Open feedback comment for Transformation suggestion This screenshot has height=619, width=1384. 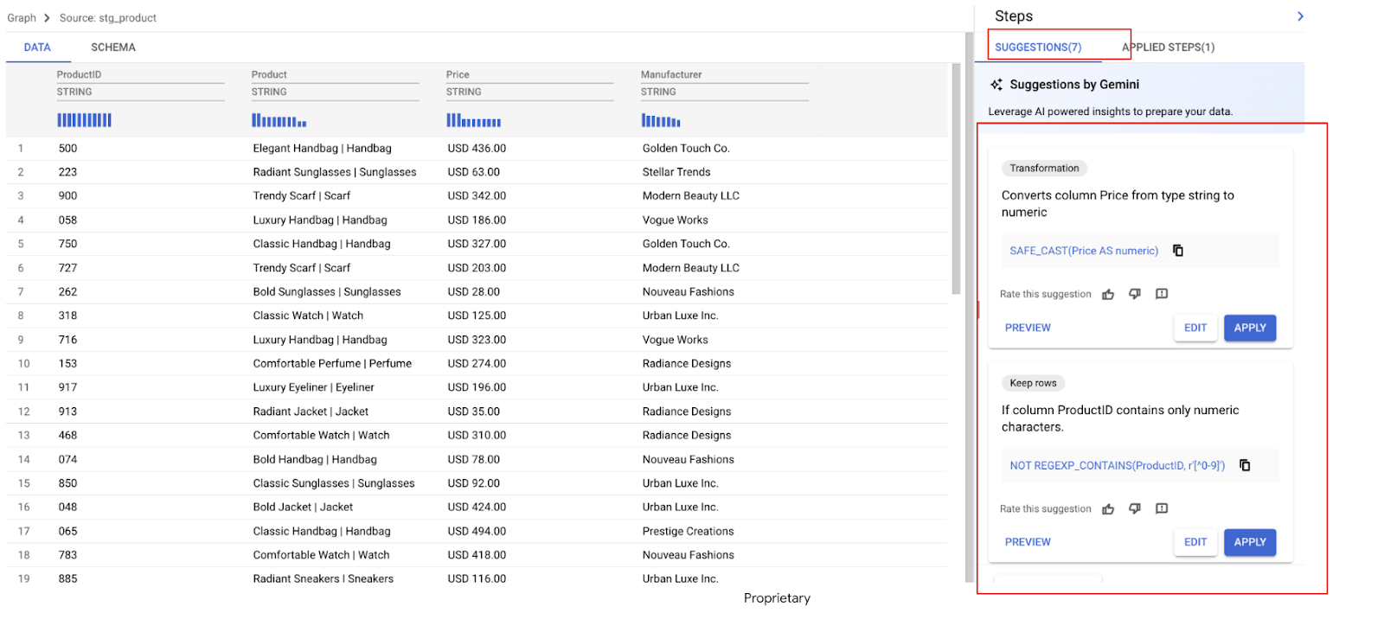[1162, 294]
